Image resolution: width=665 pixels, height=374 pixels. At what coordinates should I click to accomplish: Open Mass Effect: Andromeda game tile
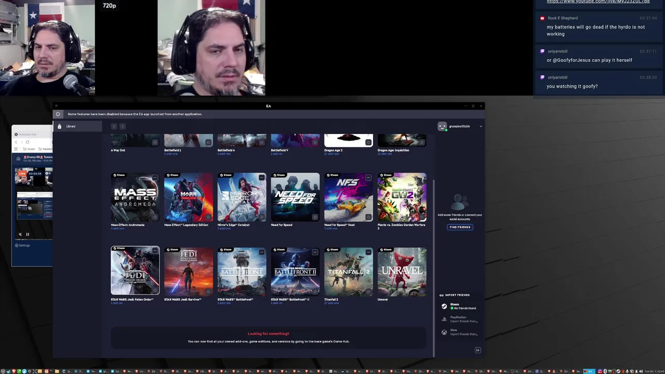[135, 197]
